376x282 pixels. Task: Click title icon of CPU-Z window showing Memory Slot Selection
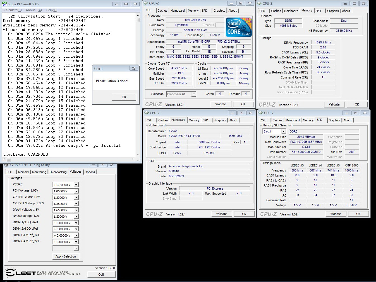[261, 113]
